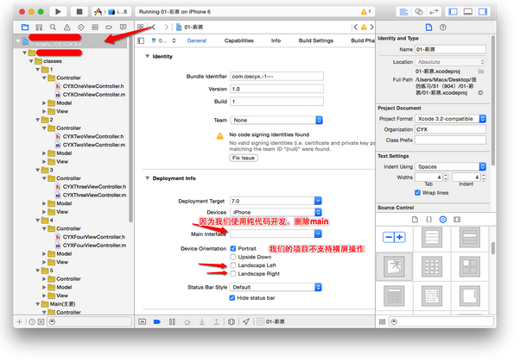
Task: Open the Object library
Action: (x=443, y=220)
